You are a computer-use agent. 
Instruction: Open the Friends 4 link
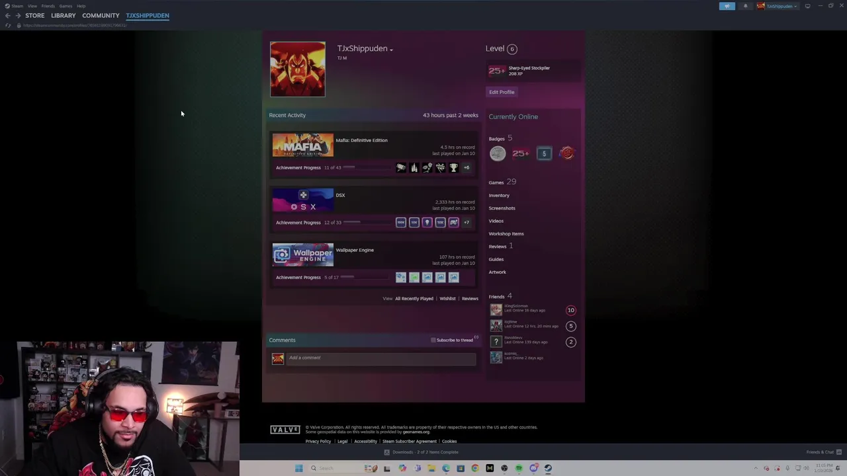tap(500, 296)
